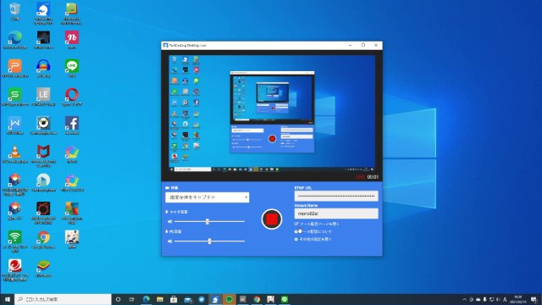
Task: Mute the microphone speaker icon
Action: tap(169, 221)
